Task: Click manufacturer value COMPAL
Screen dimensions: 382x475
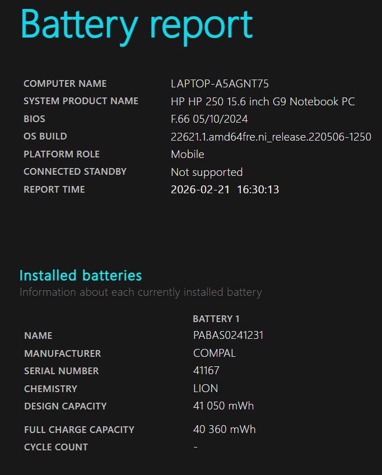Action: (214, 353)
